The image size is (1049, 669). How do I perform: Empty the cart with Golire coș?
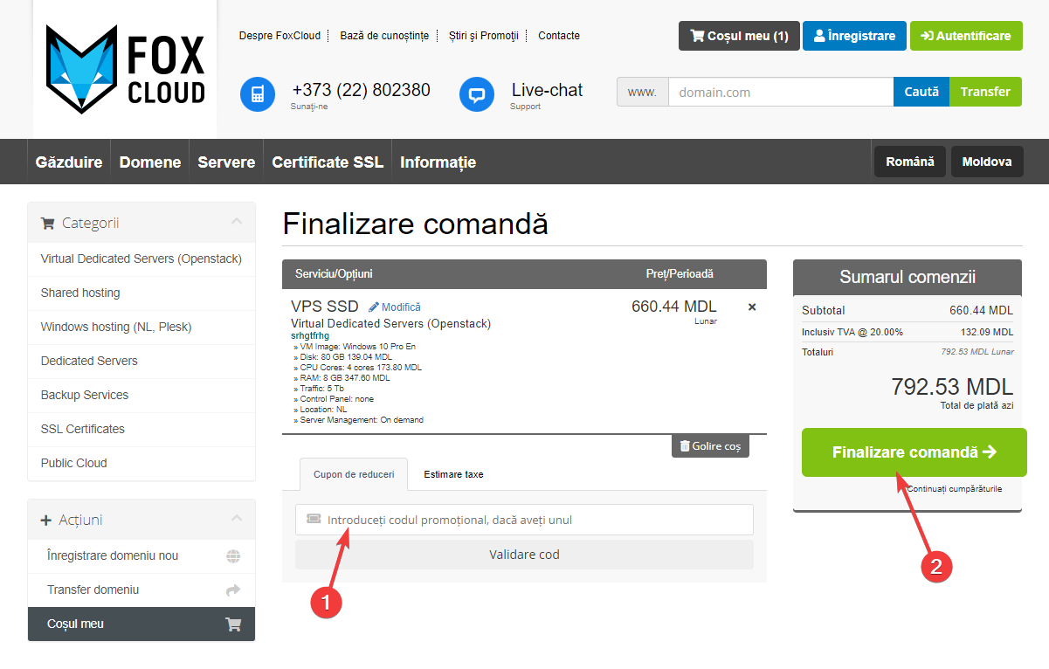tap(710, 446)
